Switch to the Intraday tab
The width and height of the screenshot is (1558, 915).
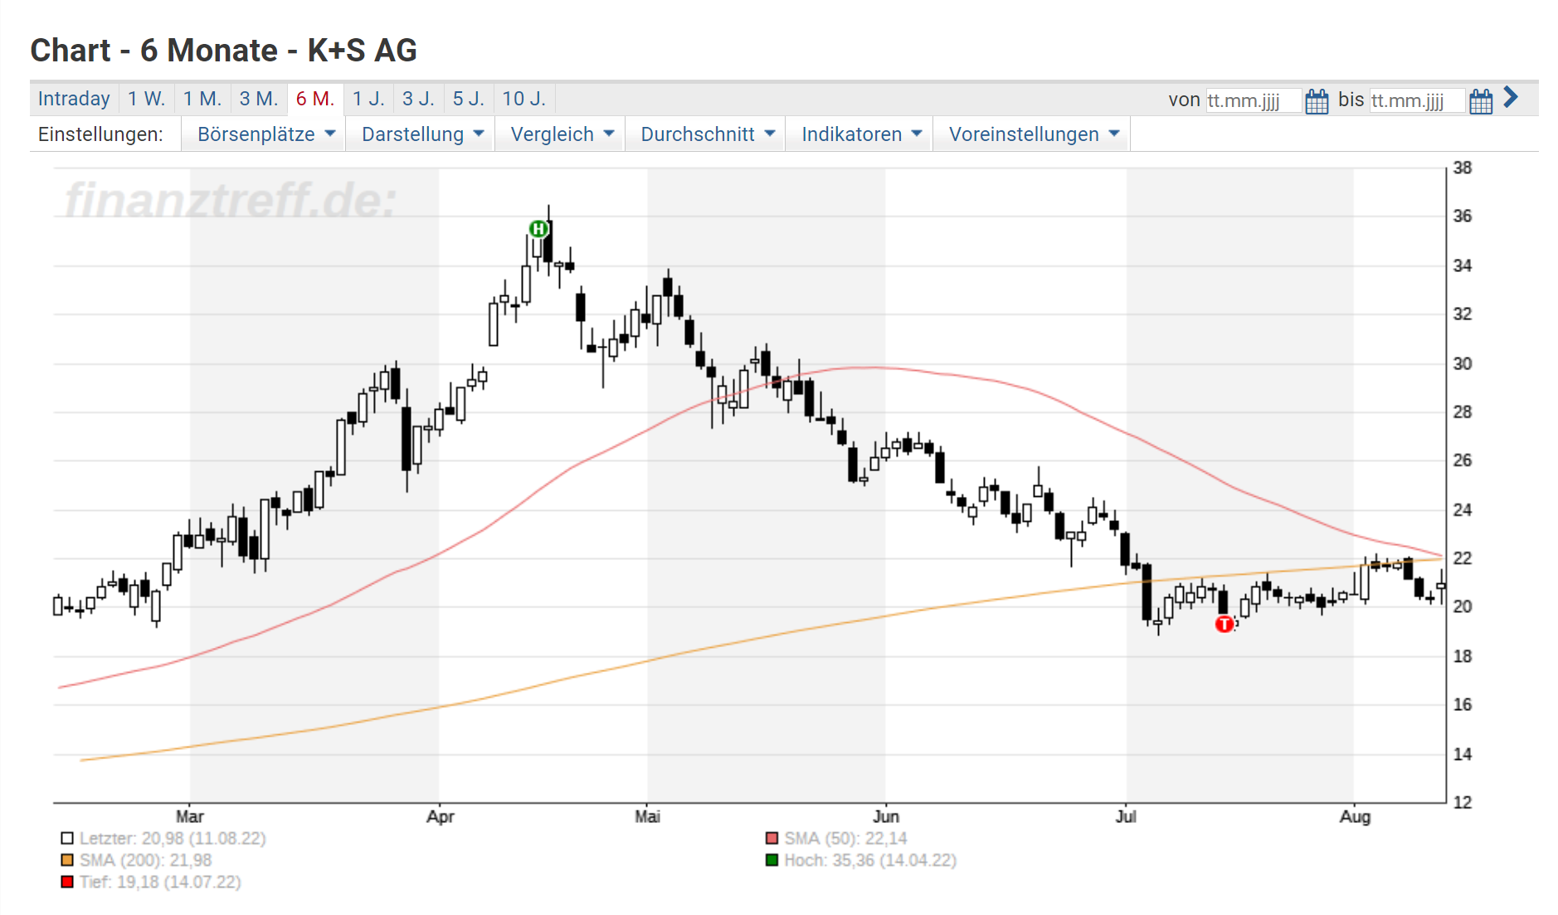(x=74, y=99)
